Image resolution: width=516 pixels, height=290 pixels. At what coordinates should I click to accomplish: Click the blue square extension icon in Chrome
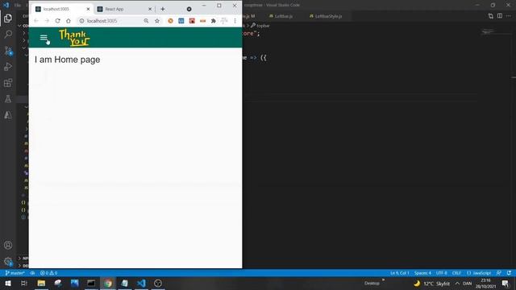pos(181,21)
